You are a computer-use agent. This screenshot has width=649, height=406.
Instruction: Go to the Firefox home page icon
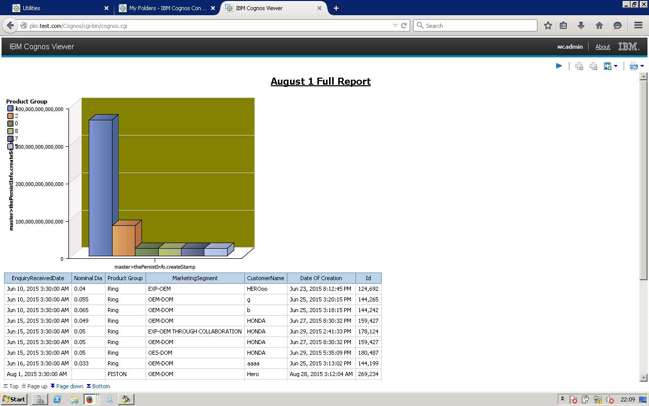[599, 25]
